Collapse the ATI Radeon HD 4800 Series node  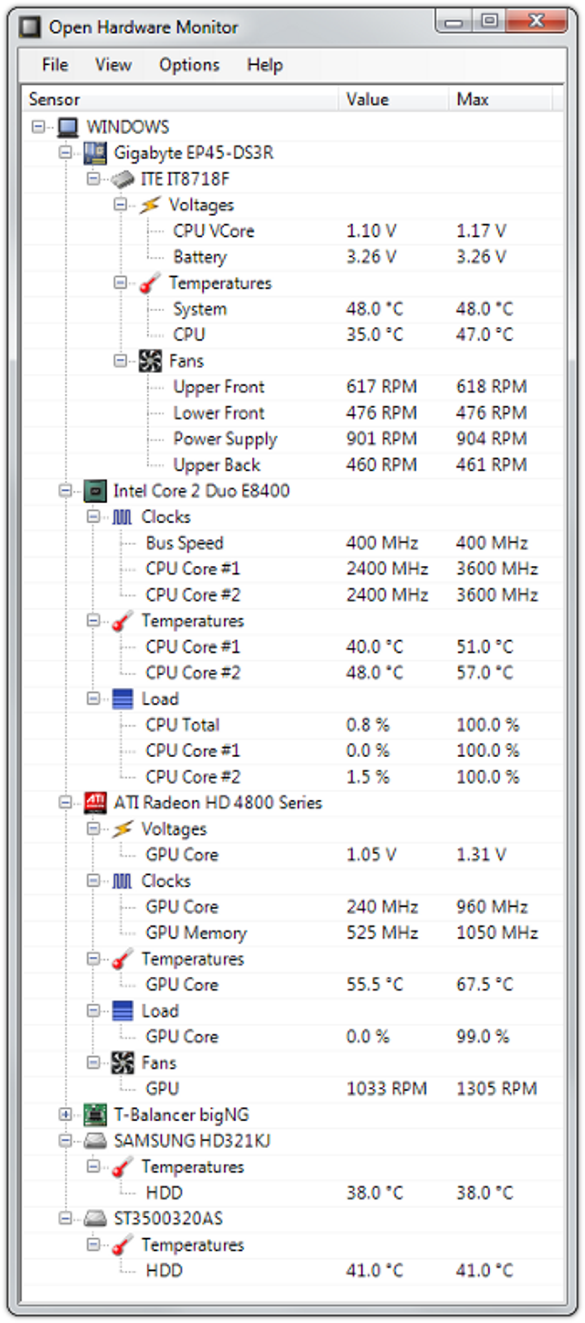point(65,803)
